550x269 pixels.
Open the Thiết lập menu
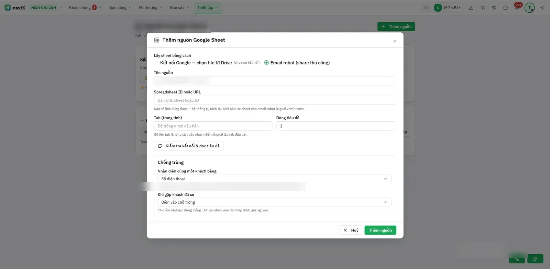(x=208, y=8)
